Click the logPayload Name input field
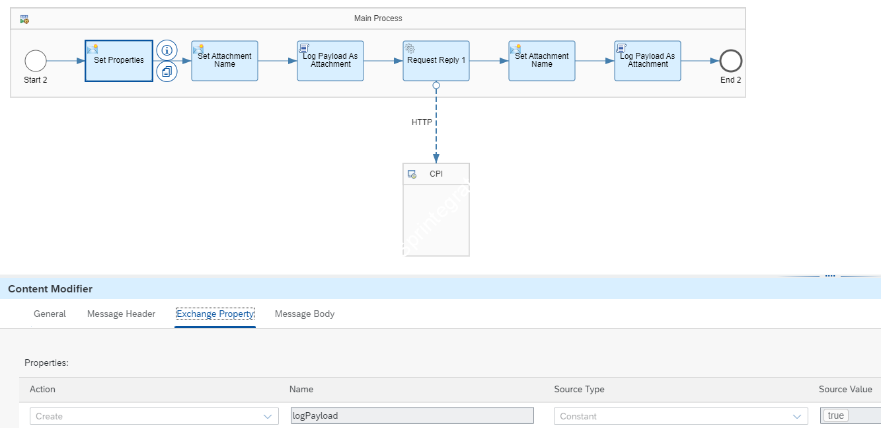881x428 pixels. [x=412, y=416]
